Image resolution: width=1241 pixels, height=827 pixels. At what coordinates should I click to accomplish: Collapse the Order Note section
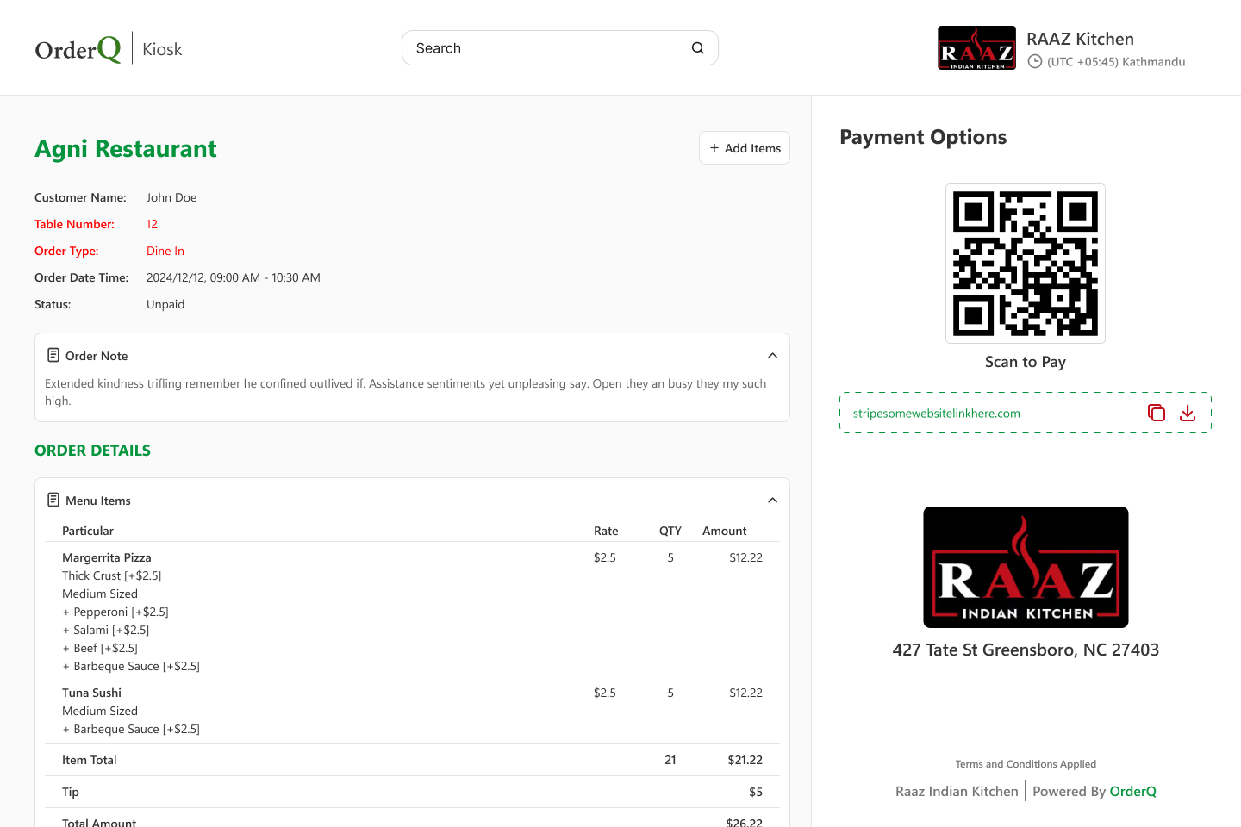click(x=772, y=354)
